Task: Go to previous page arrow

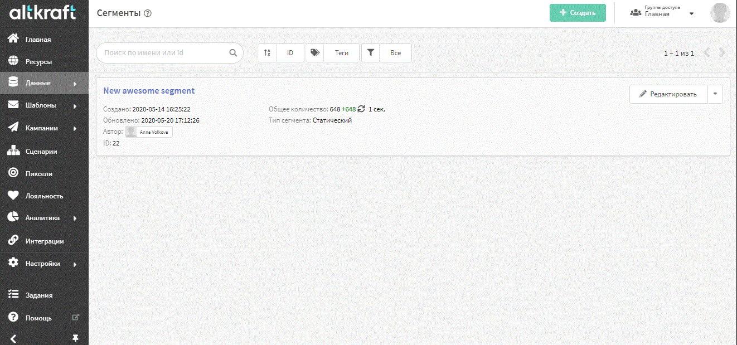Action: (x=706, y=53)
